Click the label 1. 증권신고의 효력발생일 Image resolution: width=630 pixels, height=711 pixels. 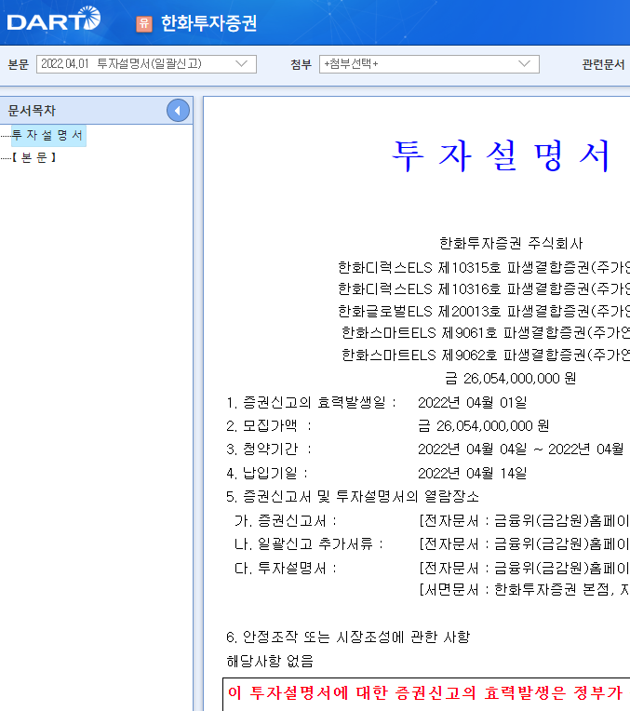click(311, 402)
